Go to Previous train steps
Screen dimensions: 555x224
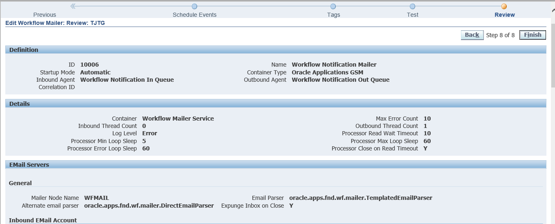coord(45,15)
